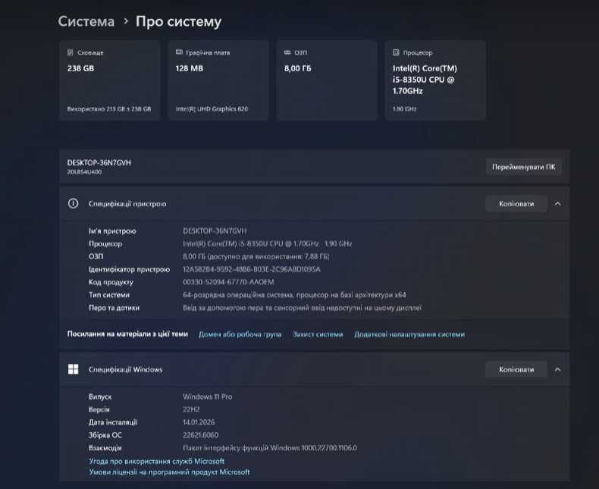599x489 pixels.
Task: Open Захист системи link
Action: coord(318,334)
